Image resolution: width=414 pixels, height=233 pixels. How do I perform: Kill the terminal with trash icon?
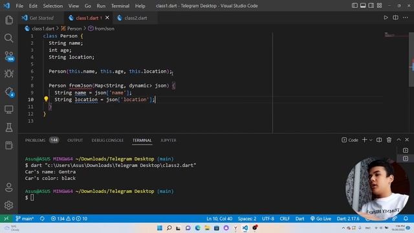point(389,140)
